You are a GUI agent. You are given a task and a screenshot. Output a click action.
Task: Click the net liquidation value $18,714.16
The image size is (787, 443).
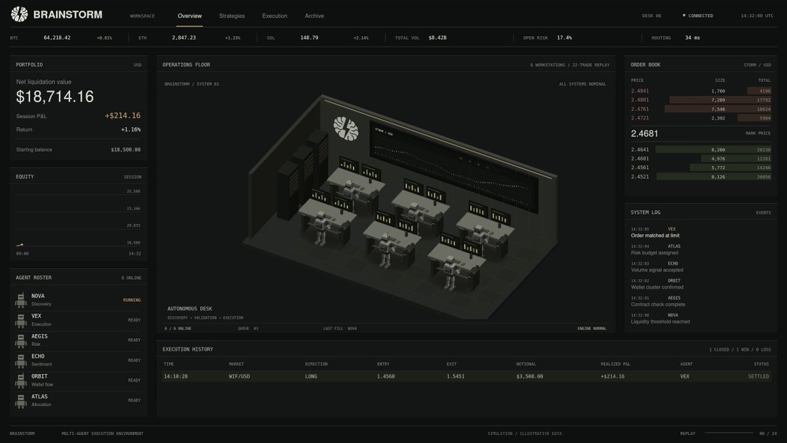click(55, 96)
